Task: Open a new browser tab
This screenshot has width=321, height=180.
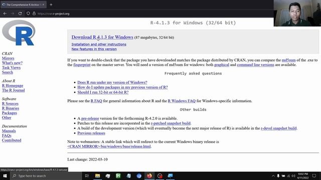Action: click(51, 4)
